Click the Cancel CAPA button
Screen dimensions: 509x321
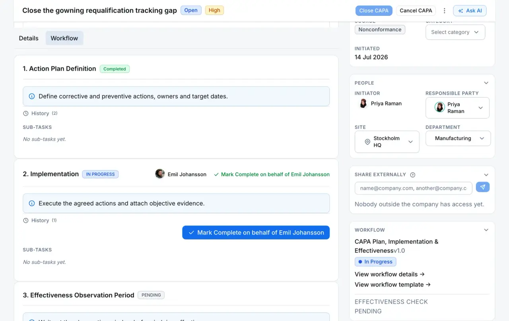[416, 11]
